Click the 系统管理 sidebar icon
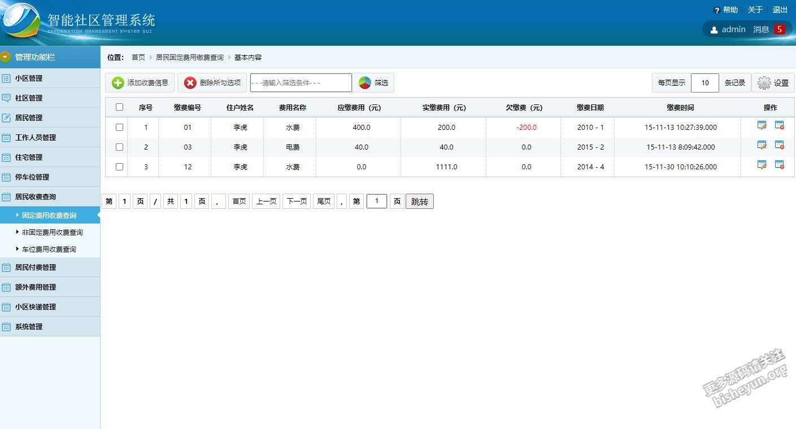 6,326
